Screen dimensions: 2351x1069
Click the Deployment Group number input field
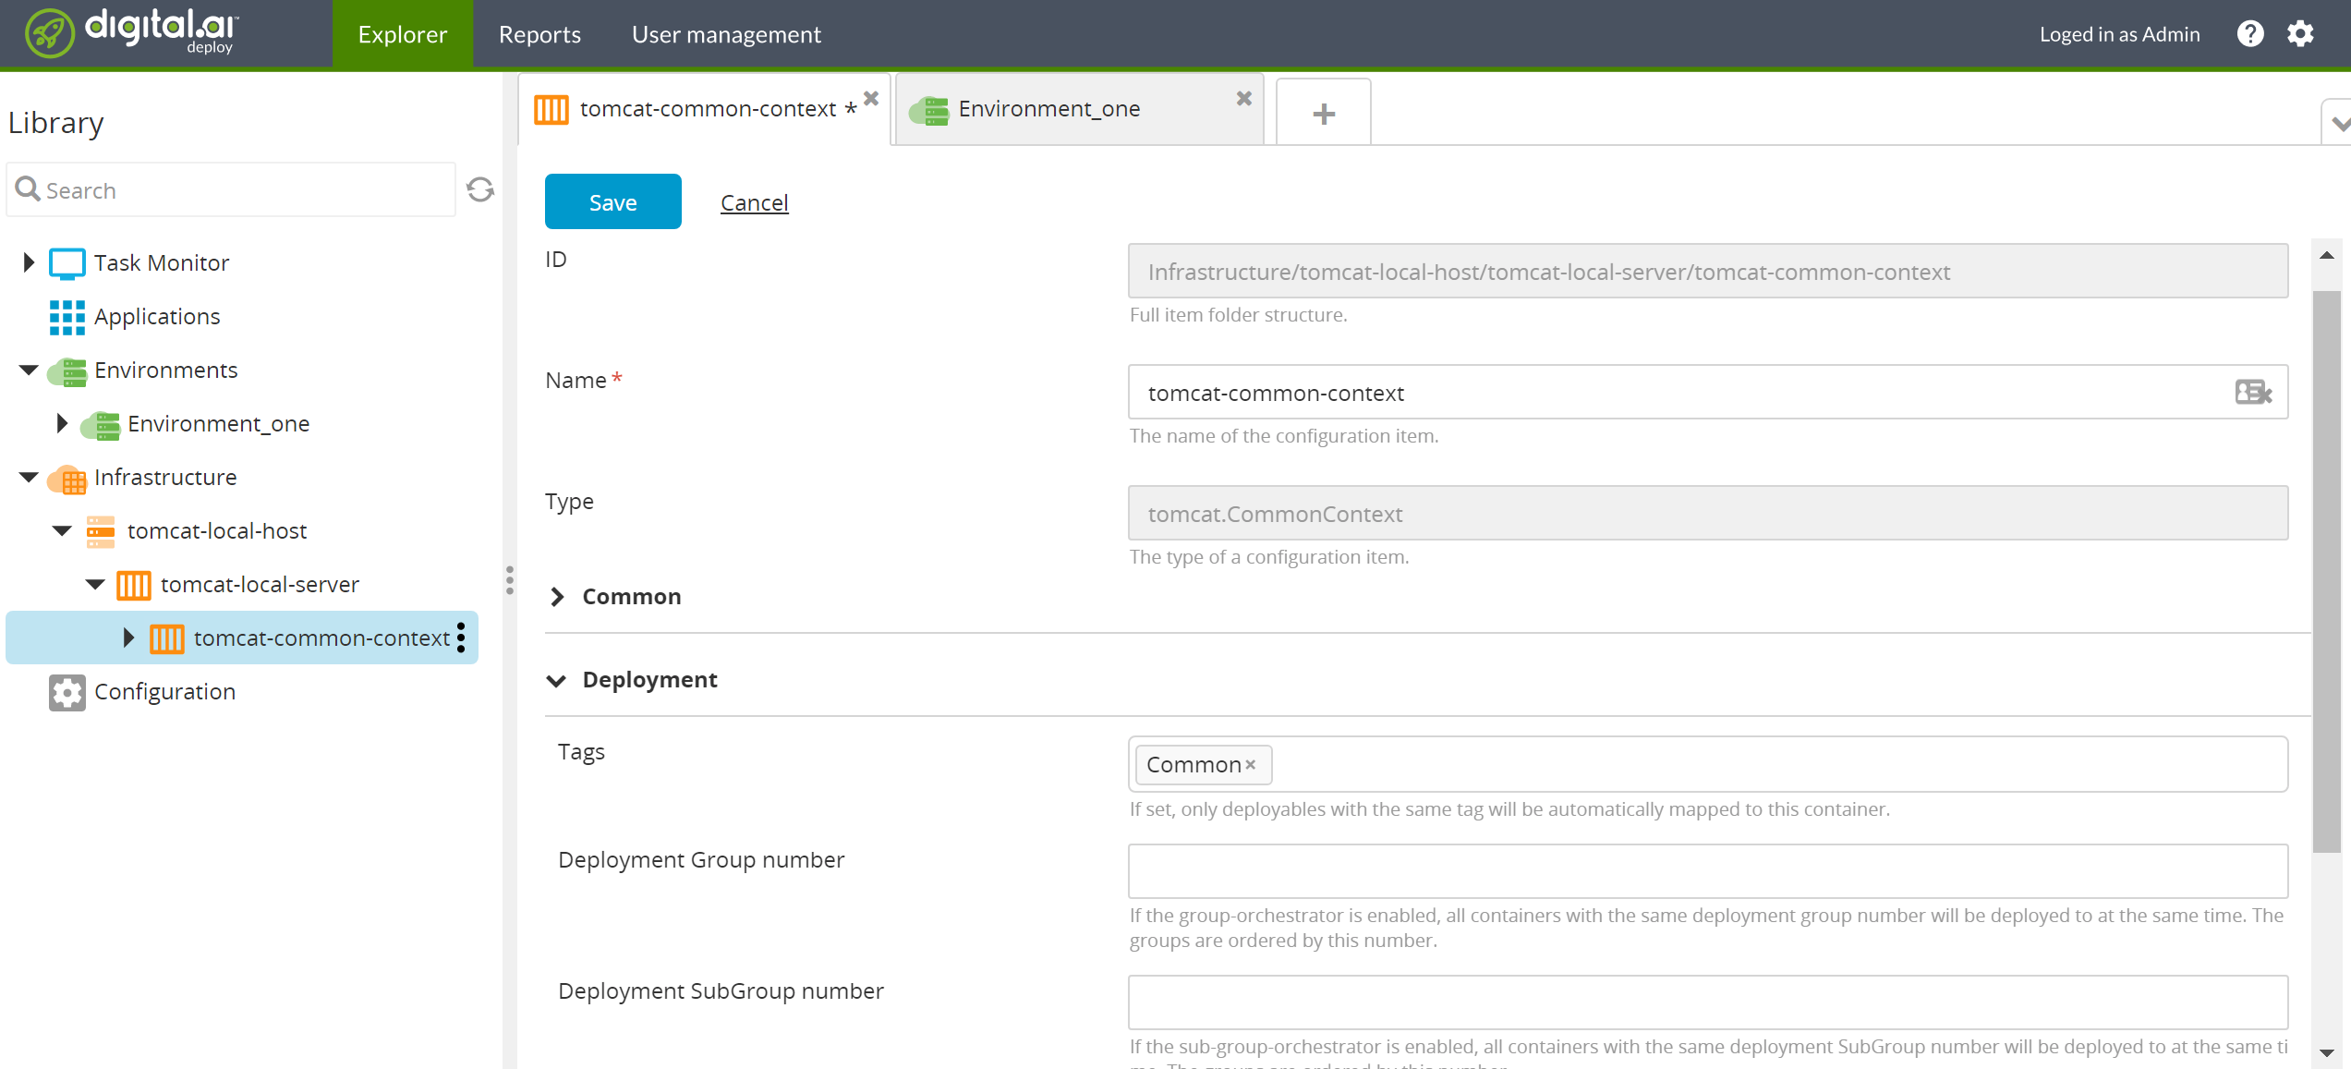[x=1709, y=872]
